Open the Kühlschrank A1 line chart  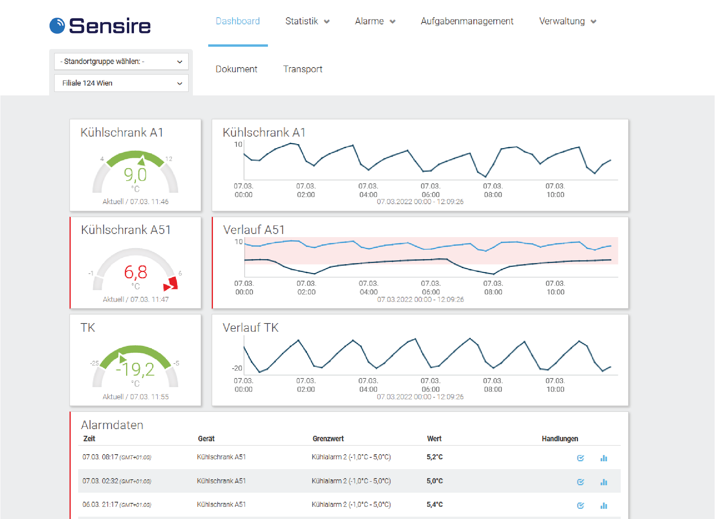[420, 165]
